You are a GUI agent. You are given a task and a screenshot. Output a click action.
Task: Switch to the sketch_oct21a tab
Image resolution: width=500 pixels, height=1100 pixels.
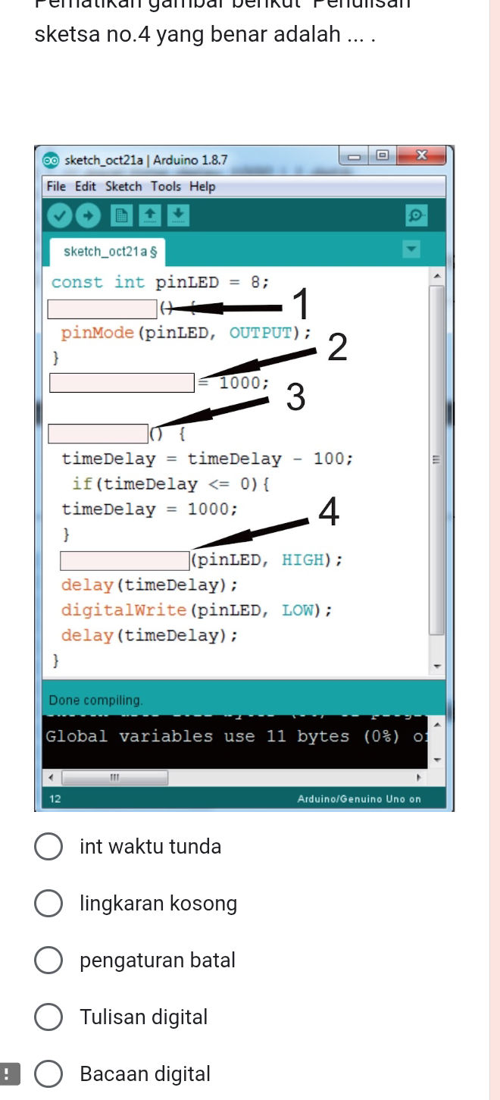[105, 251]
